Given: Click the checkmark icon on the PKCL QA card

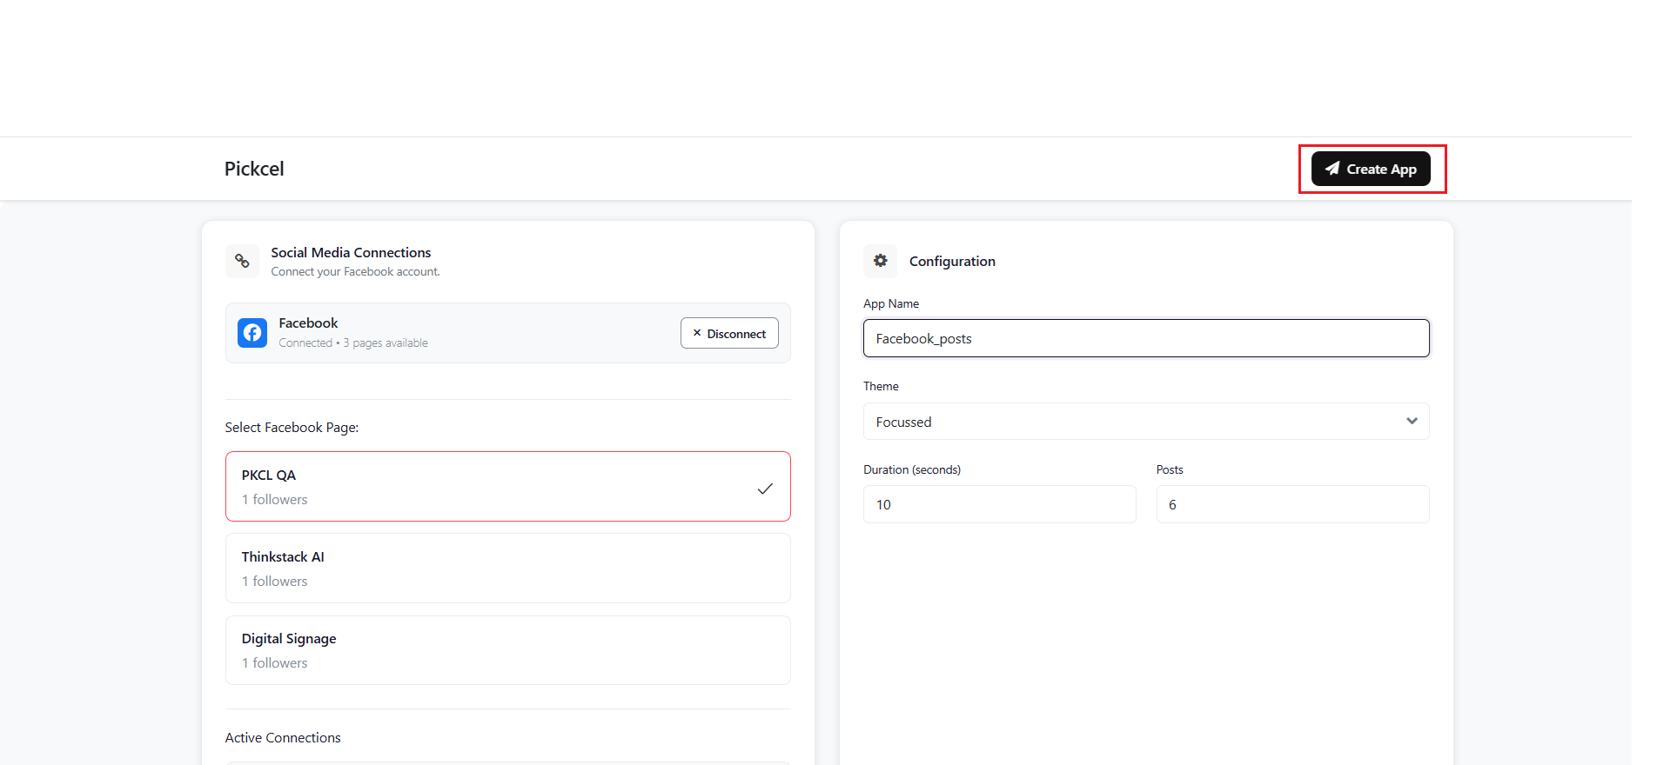Looking at the screenshot, I should coord(764,489).
